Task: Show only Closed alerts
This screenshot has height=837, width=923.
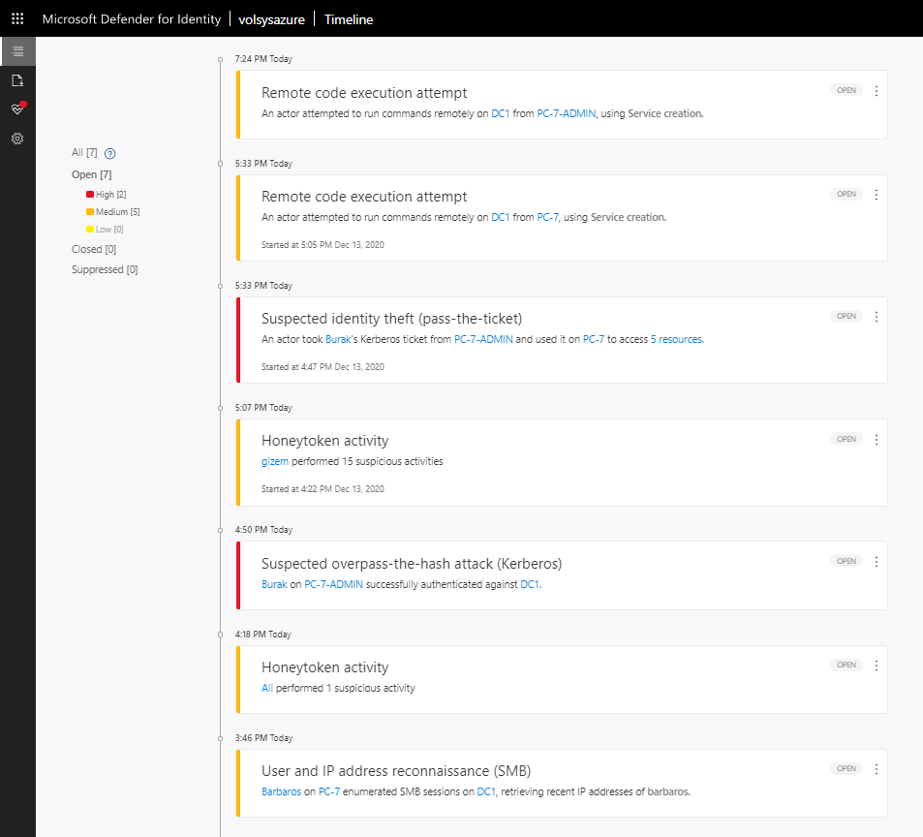Action: pos(93,249)
